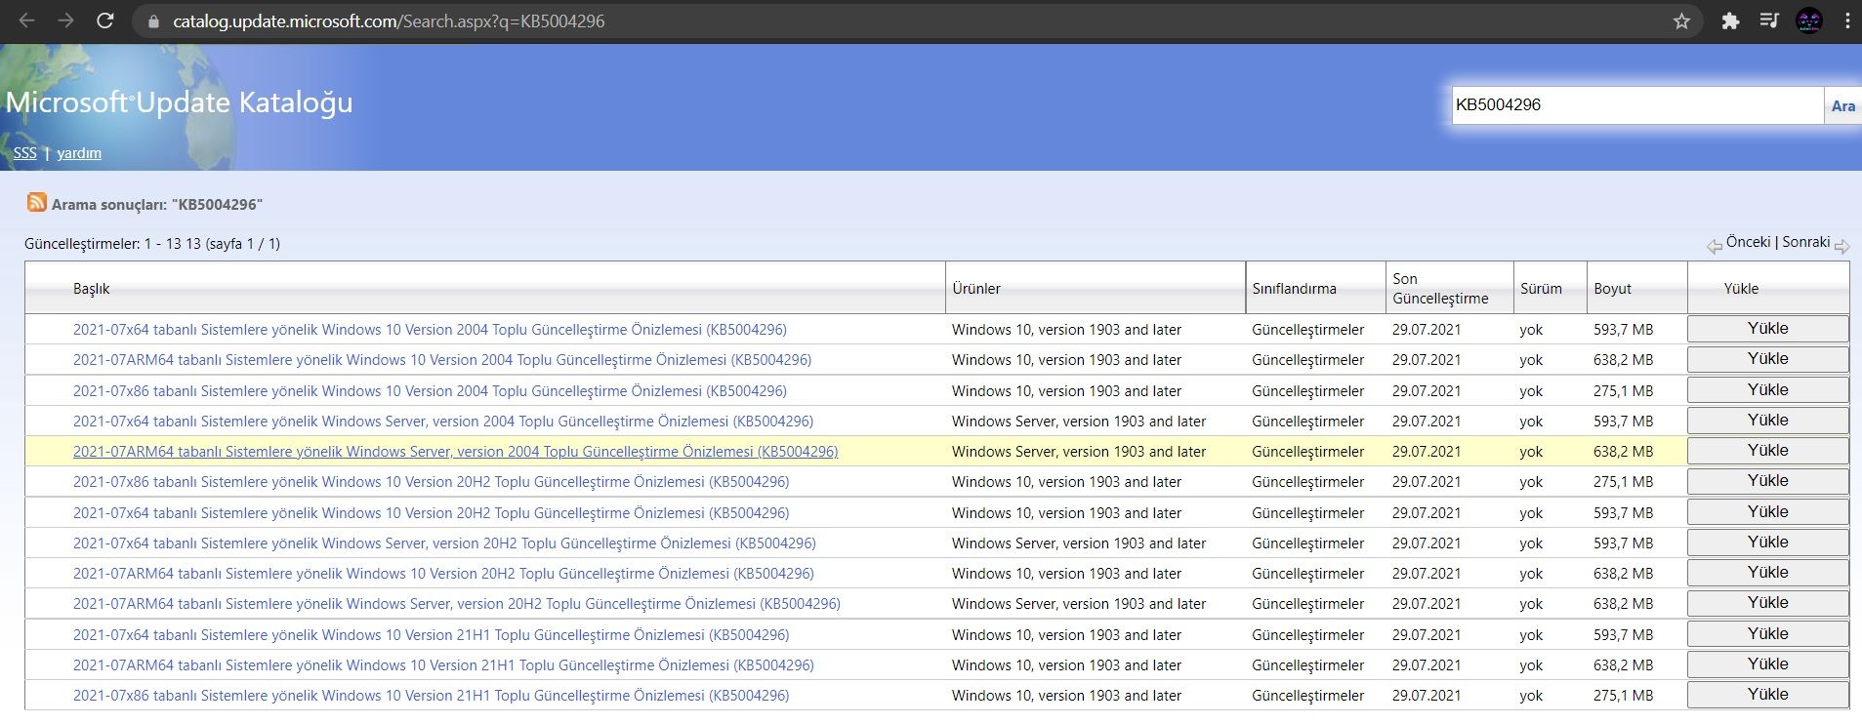Open the x64 Windows 10 Version 2004 update link
Screen dimensions: 1862x724
[430, 330]
